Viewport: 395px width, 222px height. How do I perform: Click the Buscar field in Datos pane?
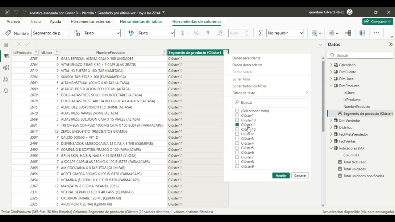tap(360, 55)
